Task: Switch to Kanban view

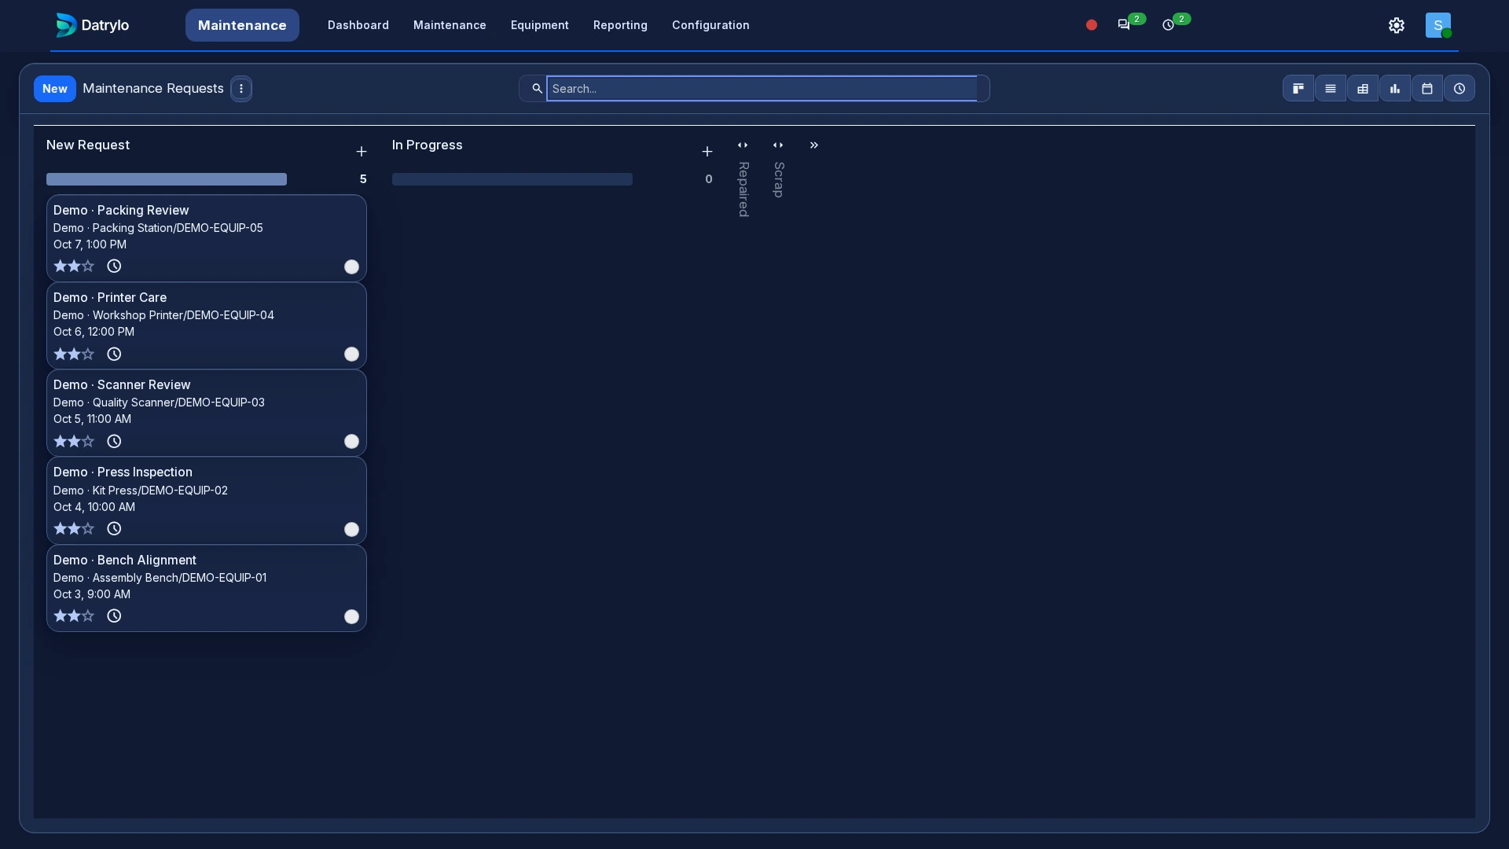Action: (x=1298, y=89)
